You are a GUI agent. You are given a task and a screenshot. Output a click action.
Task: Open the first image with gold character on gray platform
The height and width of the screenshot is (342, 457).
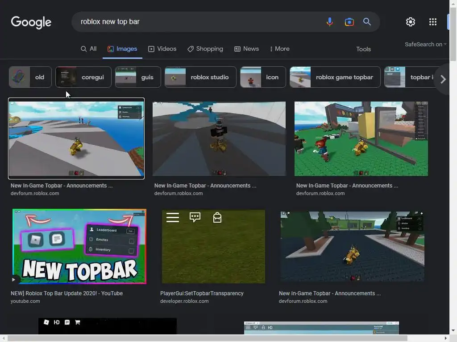76,138
